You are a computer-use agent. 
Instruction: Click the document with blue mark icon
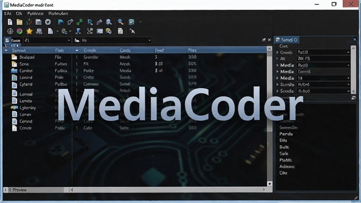pos(120,31)
